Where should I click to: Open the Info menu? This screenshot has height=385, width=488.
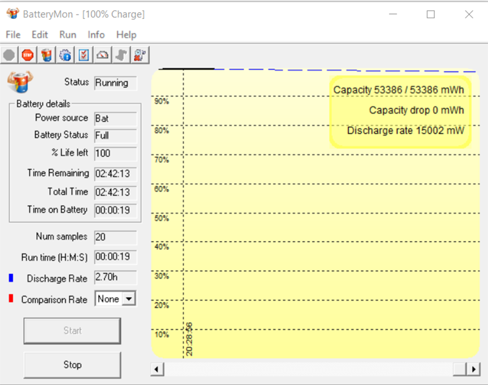[x=96, y=35]
